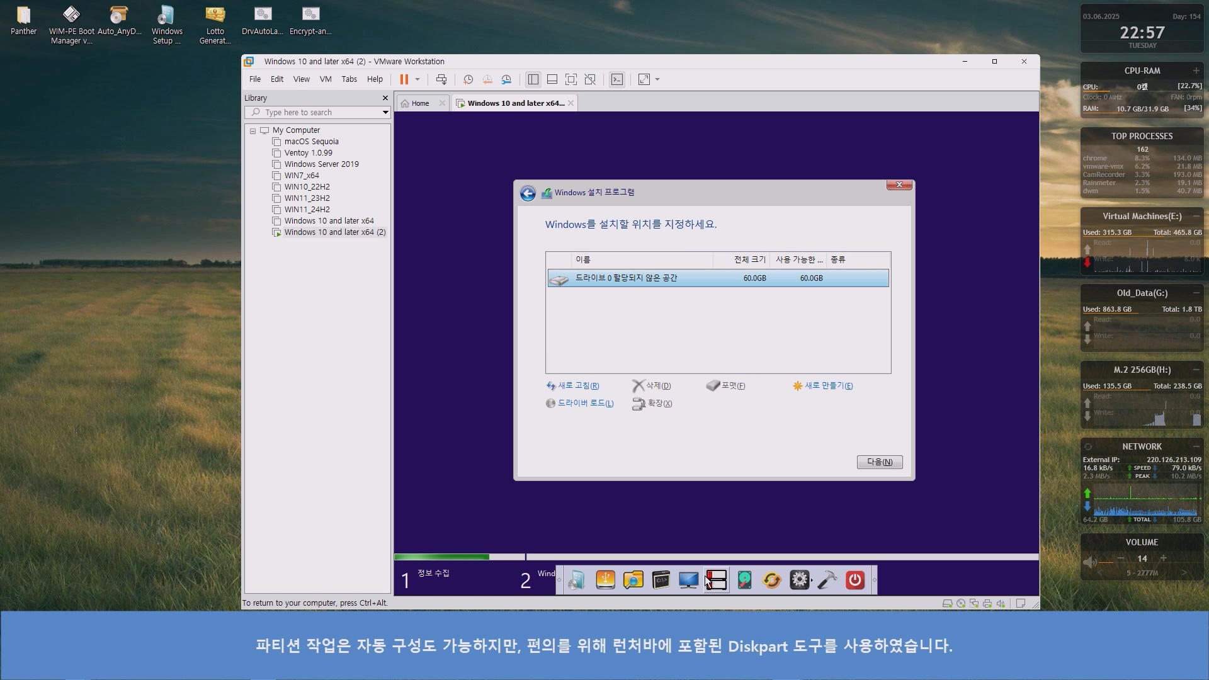The width and height of the screenshot is (1209, 680).
Task: Click the take snapshot clock icon
Action: click(x=468, y=79)
